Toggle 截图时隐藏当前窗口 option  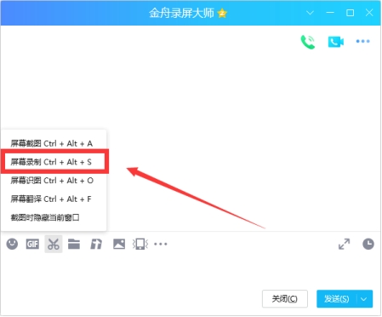click(x=45, y=217)
